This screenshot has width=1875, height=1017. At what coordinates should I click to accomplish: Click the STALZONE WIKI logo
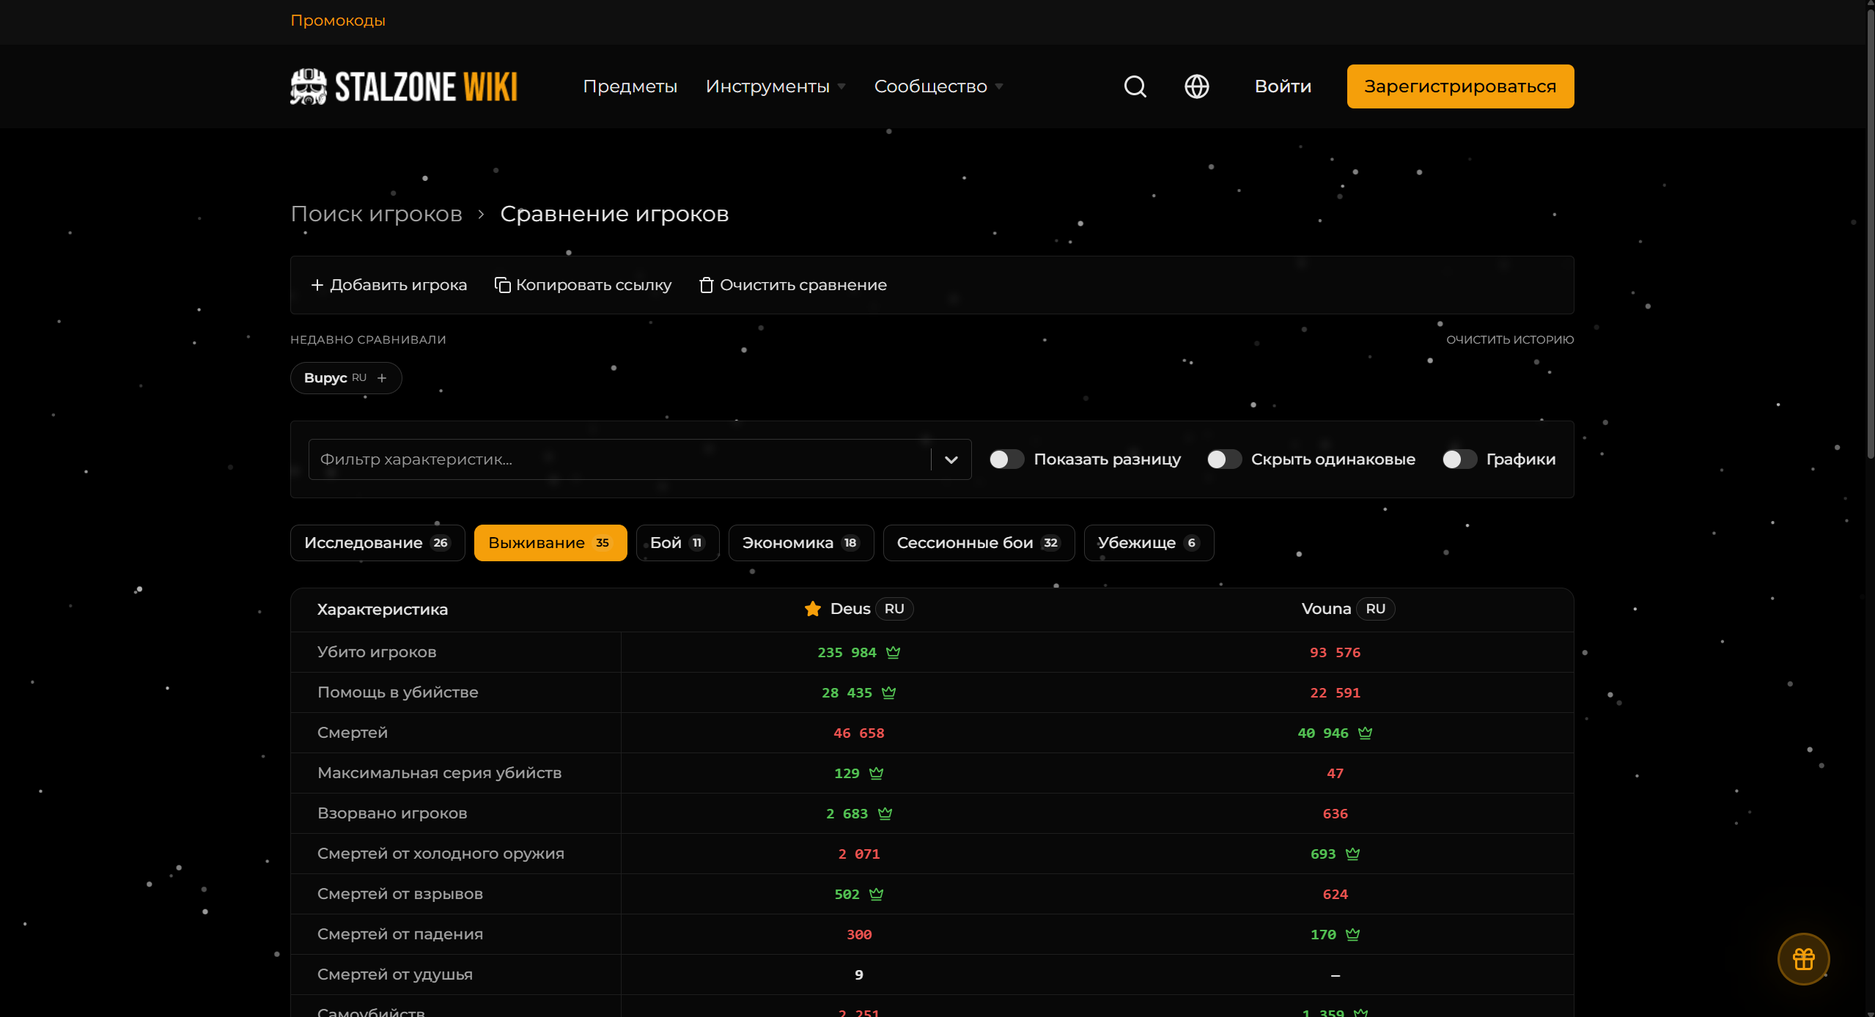pos(404,86)
